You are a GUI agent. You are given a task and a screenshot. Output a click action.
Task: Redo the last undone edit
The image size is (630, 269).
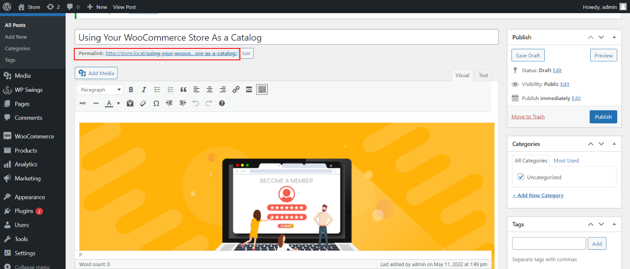pos(209,103)
